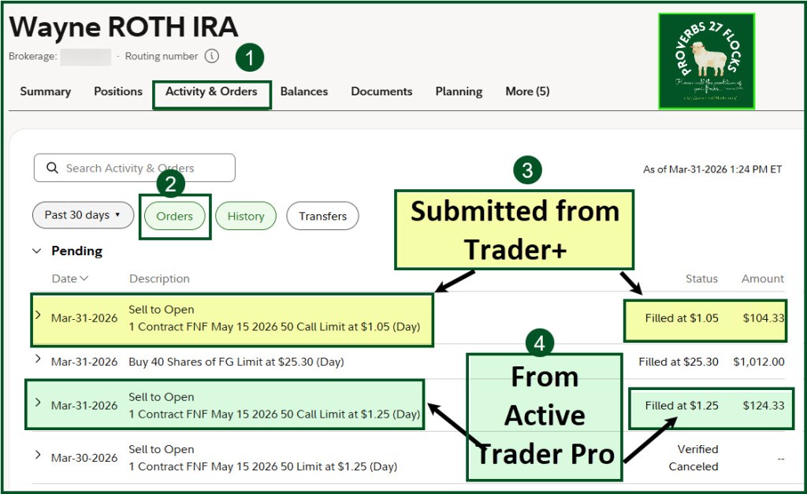807x494 pixels.
Task: Open the Past 30 days dropdown
Action: (83, 215)
